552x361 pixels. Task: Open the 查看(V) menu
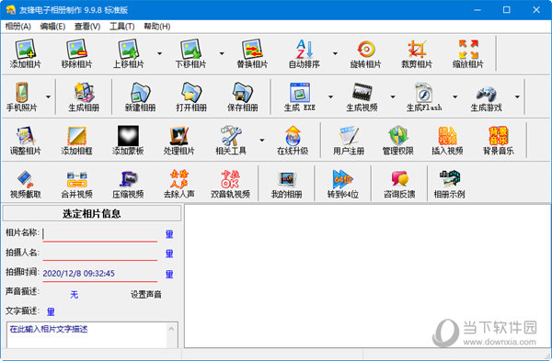87,27
